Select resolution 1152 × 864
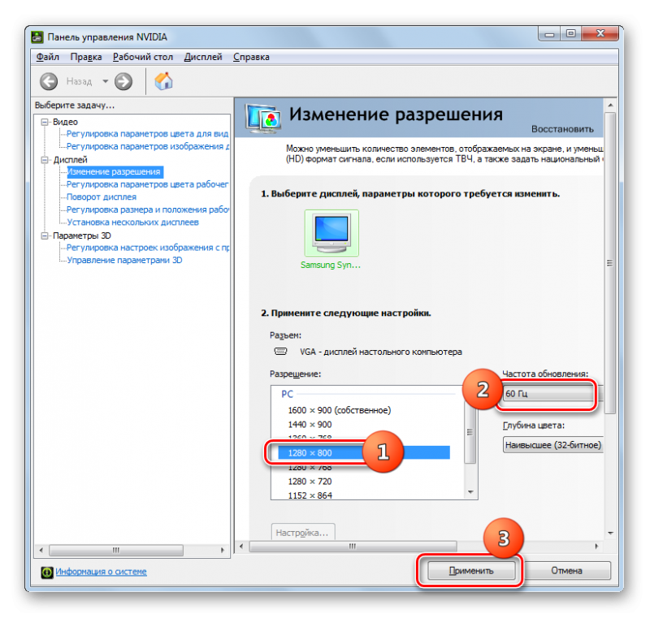The image size is (650, 618). click(310, 495)
